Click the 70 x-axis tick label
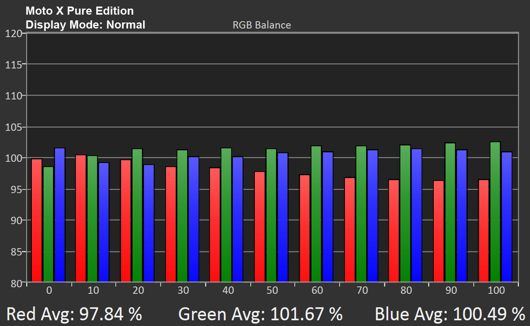 pos(361,291)
